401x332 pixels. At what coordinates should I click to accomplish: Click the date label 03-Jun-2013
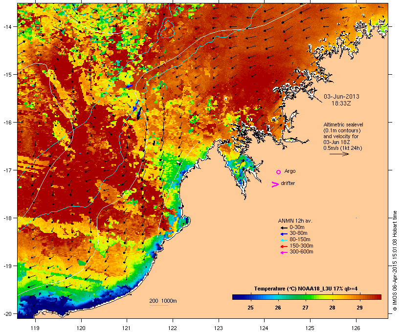coord(341,97)
